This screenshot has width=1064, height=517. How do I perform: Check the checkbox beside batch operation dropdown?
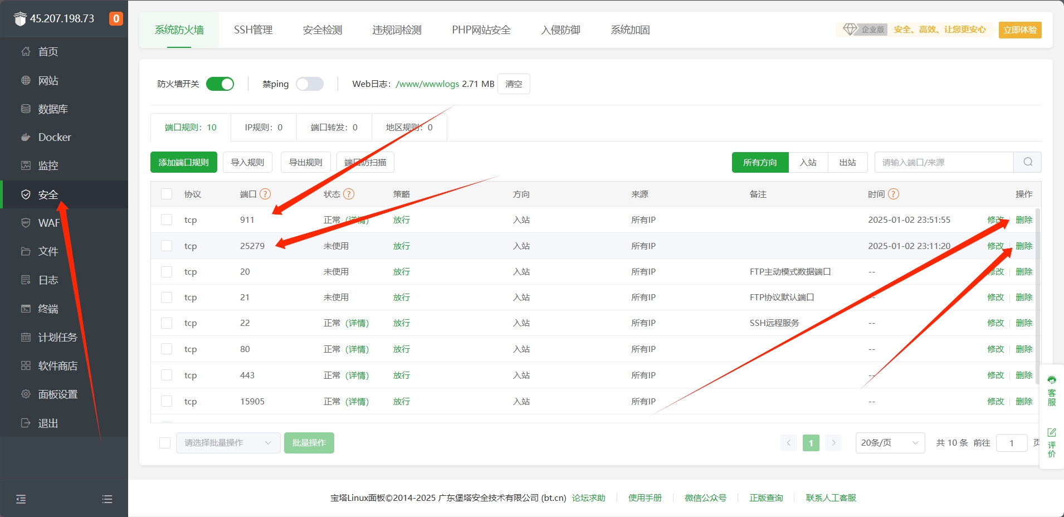click(x=165, y=443)
